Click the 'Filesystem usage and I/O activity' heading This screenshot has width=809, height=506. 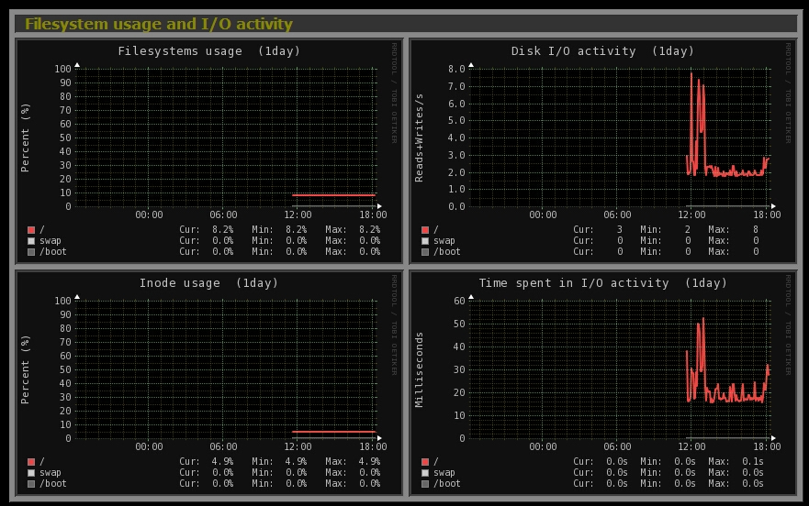[x=158, y=24]
